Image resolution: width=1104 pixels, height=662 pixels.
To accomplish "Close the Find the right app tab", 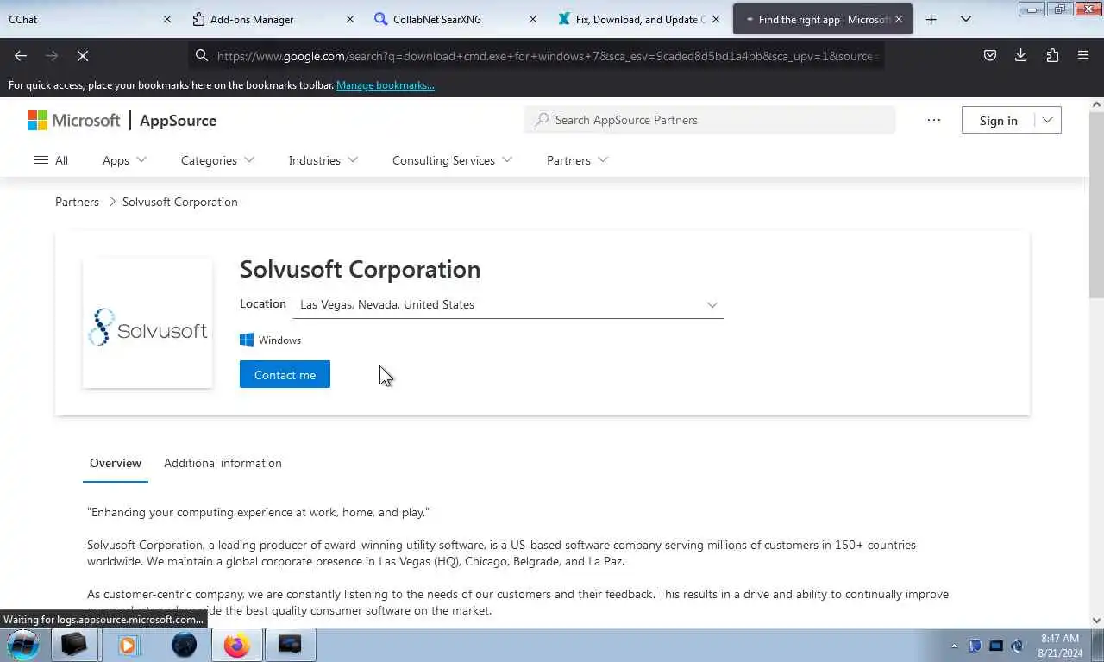I will (898, 19).
